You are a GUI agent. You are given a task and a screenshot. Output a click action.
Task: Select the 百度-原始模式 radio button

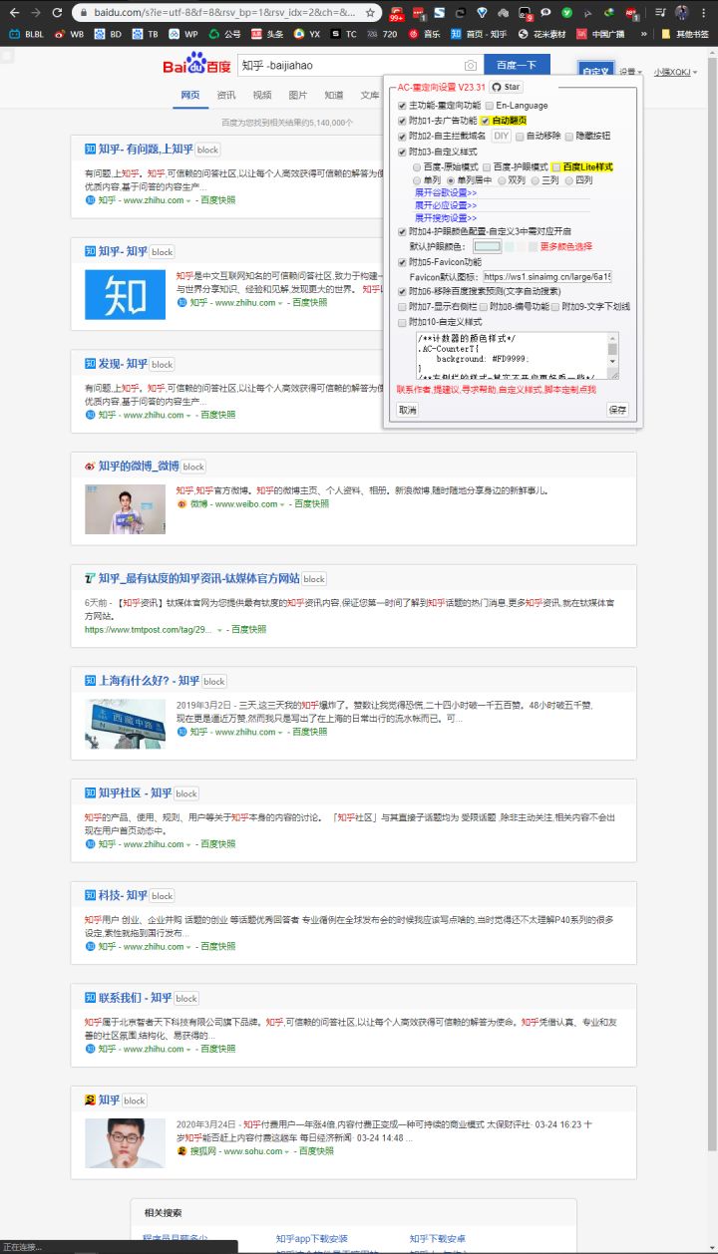click(x=417, y=166)
